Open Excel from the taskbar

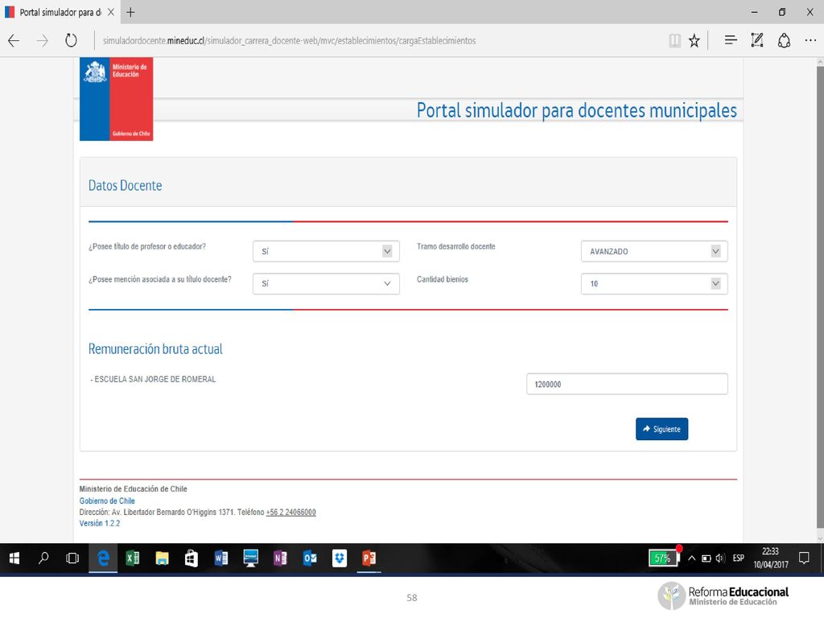pos(133,558)
